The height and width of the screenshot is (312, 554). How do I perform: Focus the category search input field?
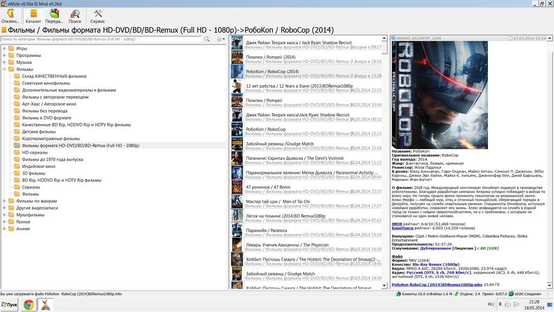(x=101, y=39)
